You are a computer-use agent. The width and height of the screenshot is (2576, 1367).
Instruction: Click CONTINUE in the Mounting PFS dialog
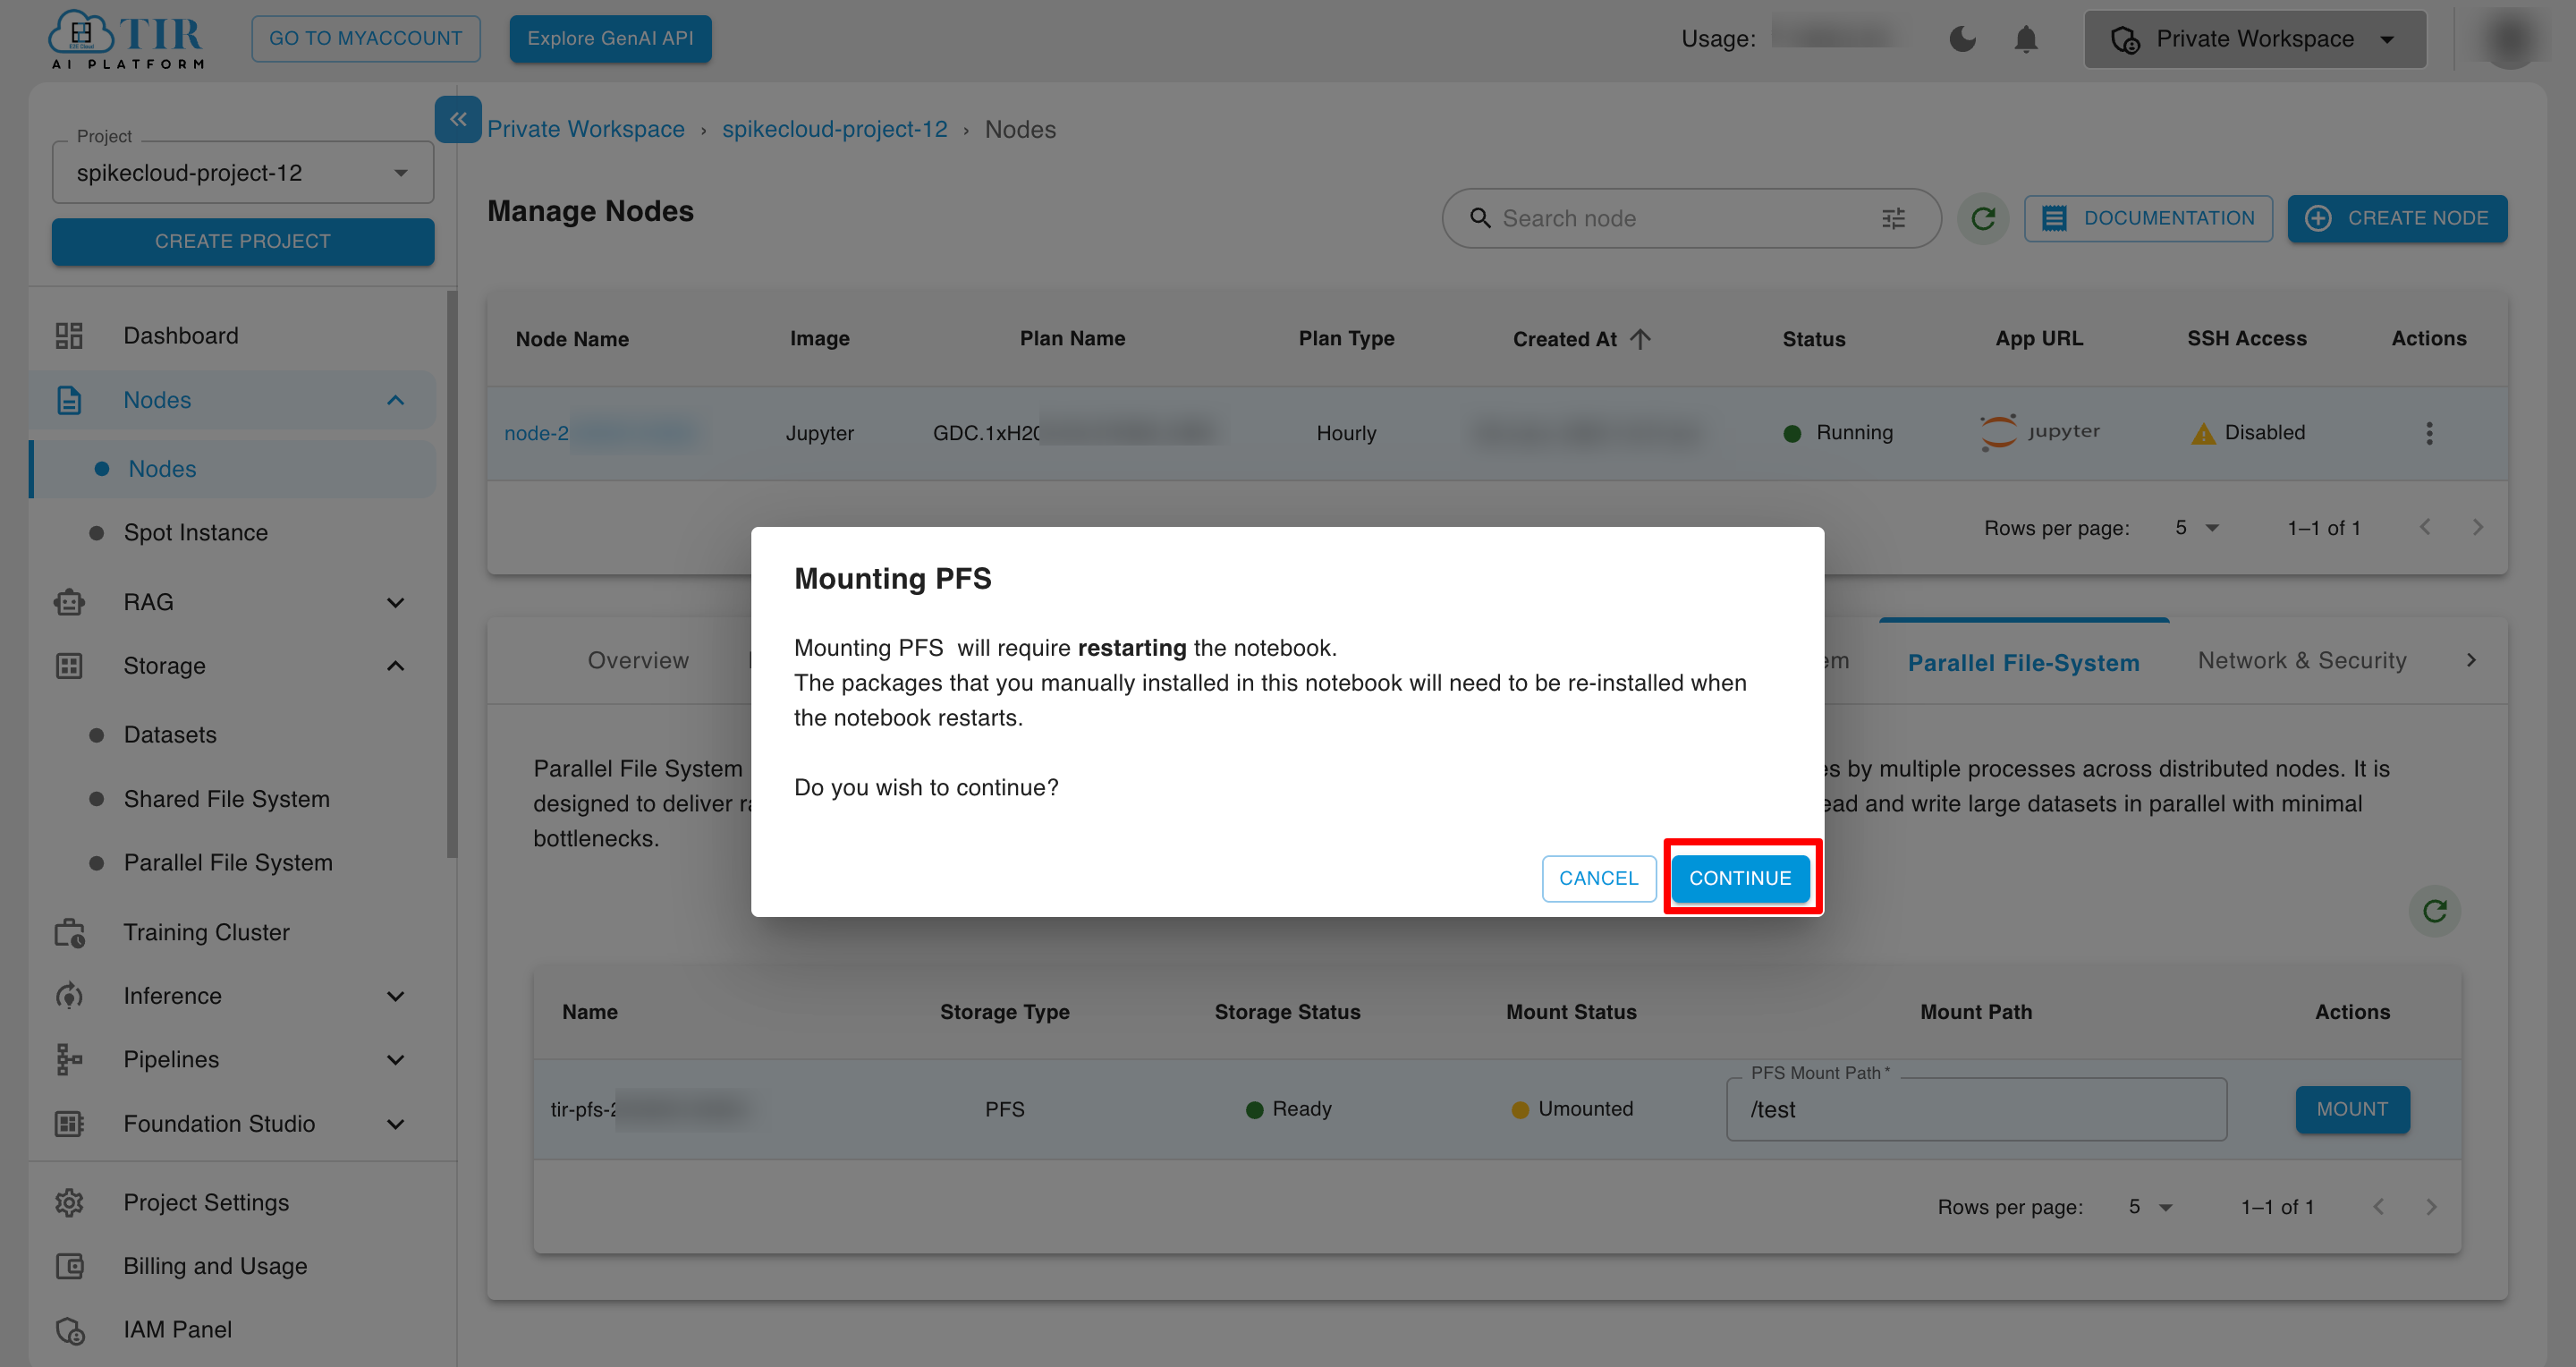point(1740,878)
